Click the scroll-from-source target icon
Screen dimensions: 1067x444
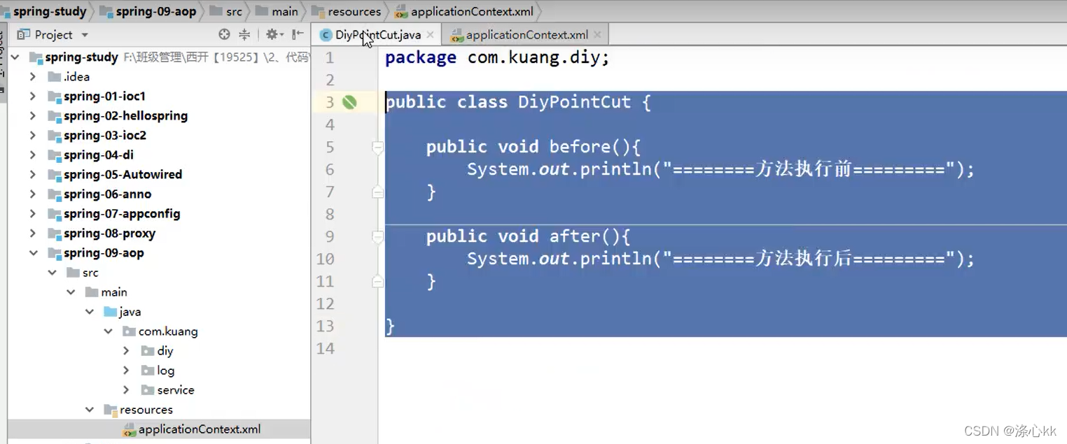(x=224, y=34)
